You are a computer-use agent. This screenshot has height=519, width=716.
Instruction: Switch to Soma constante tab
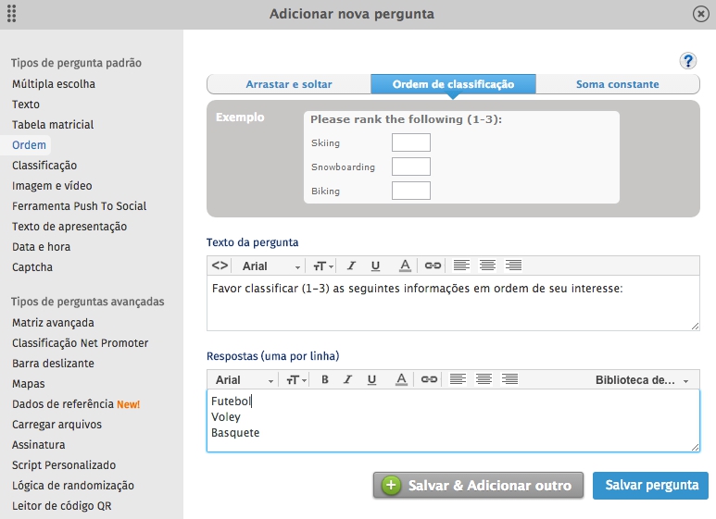(x=618, y=84)
